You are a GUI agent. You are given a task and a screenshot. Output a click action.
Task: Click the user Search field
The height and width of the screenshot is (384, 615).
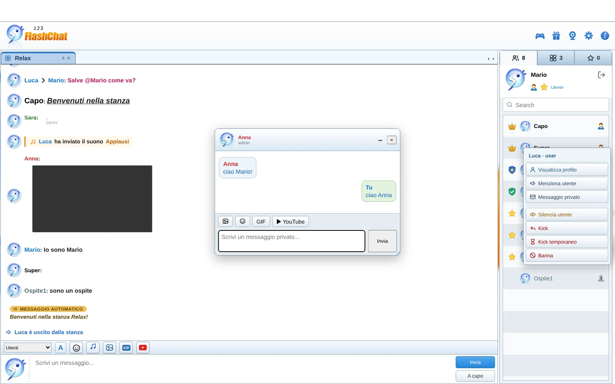pyautogui.click(x=556, y=105)
